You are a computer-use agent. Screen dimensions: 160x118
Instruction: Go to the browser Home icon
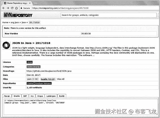pos(16,8)
